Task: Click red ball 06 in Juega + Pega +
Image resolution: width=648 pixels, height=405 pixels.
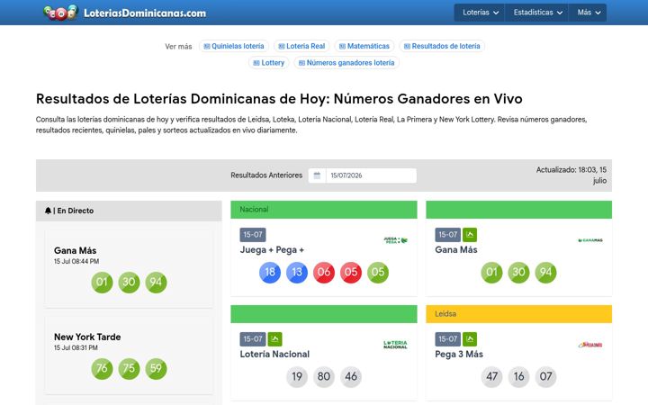Action: coord(324,273)
